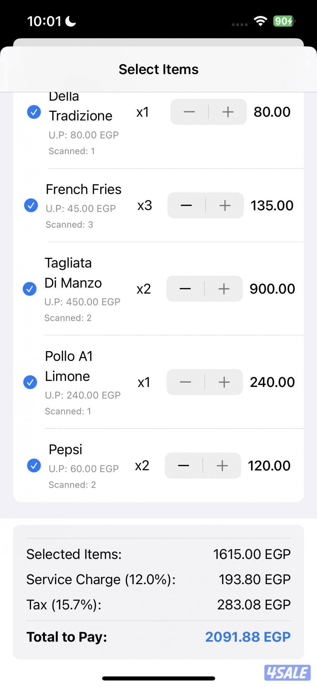Add one more Pollo A1 Limone
This screenshot has height=687, width=317.
[x=224, y=382]
